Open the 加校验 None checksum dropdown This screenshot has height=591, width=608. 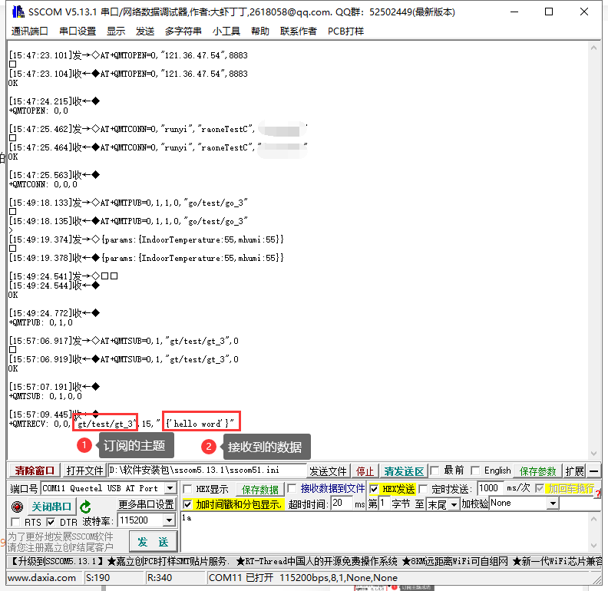click(553, 504)
